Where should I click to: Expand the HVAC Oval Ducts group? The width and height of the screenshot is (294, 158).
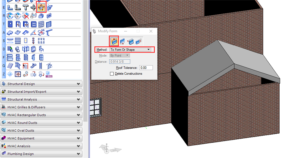point(41,131)
